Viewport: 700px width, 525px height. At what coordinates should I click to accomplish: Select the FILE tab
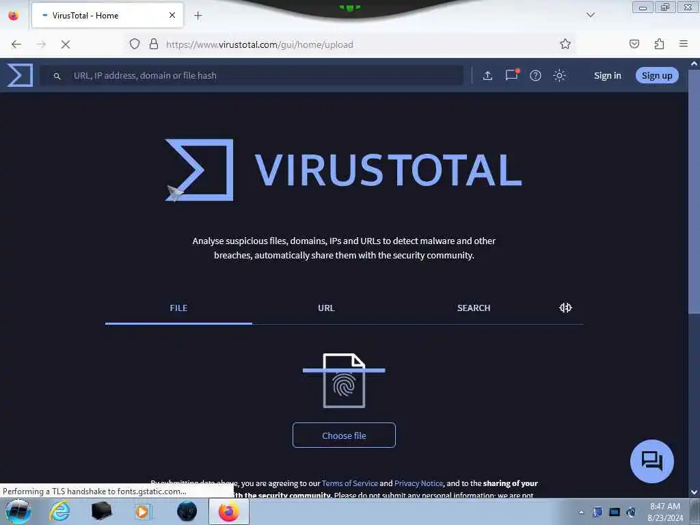coord(178,308)
